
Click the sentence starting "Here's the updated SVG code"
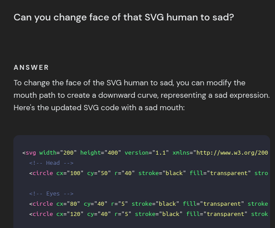pyautogui.click(x=99, y=108)
